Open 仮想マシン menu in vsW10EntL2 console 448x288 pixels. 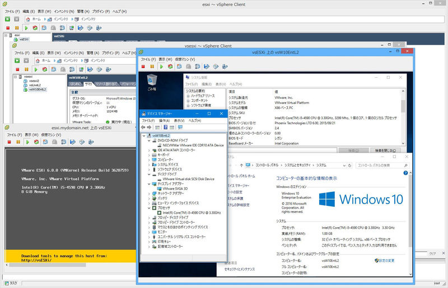pos(185,59)
